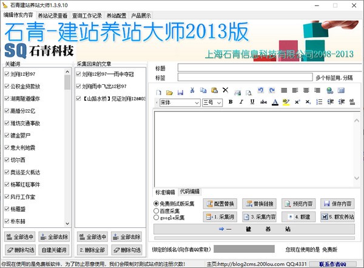Switch to 查询工作记录 tab
Screen dimensions: 364x268
tap(87, 16)
